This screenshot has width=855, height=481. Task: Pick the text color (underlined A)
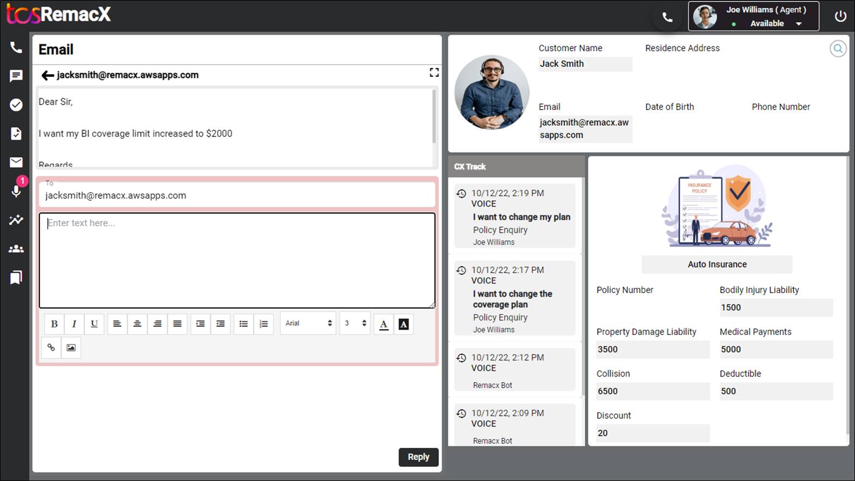(384, 324)
